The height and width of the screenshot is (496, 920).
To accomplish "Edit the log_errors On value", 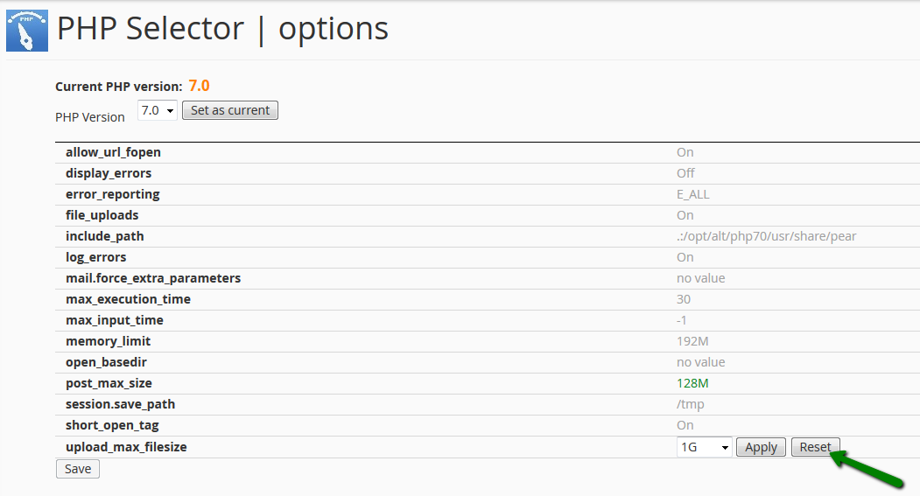I will click(685, 257).
